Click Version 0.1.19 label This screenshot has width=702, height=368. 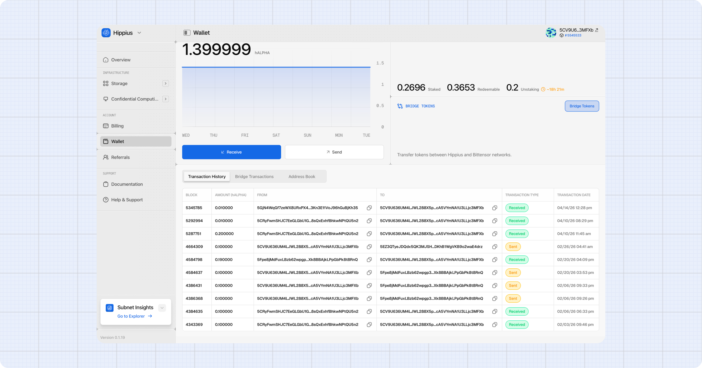pos(112,338)
